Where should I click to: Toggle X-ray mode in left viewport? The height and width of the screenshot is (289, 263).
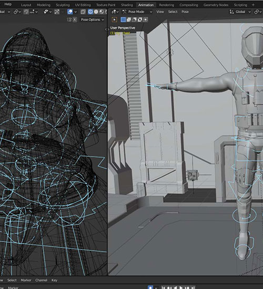(83, 12)
